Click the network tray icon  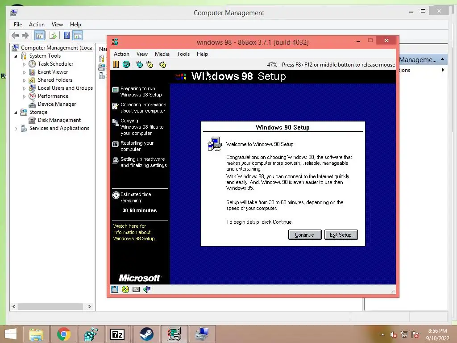404,335
